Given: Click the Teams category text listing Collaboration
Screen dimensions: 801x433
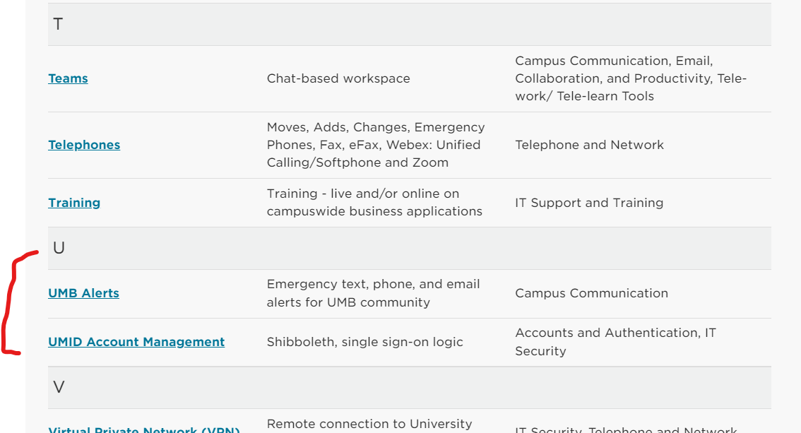Looking at the screenshot, I should pos(630,78).
